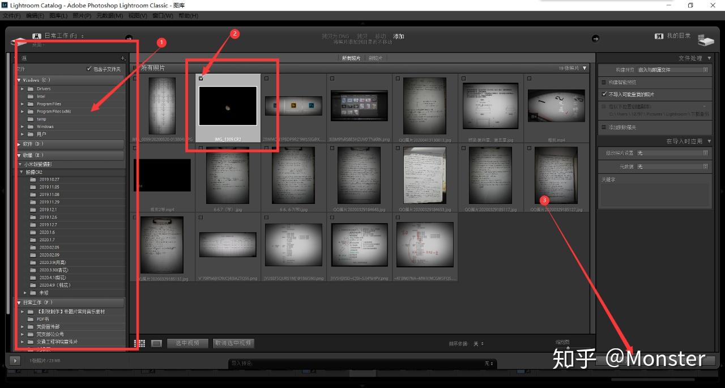Expand the Program Files folder arrow

click(x=23, y=104)
